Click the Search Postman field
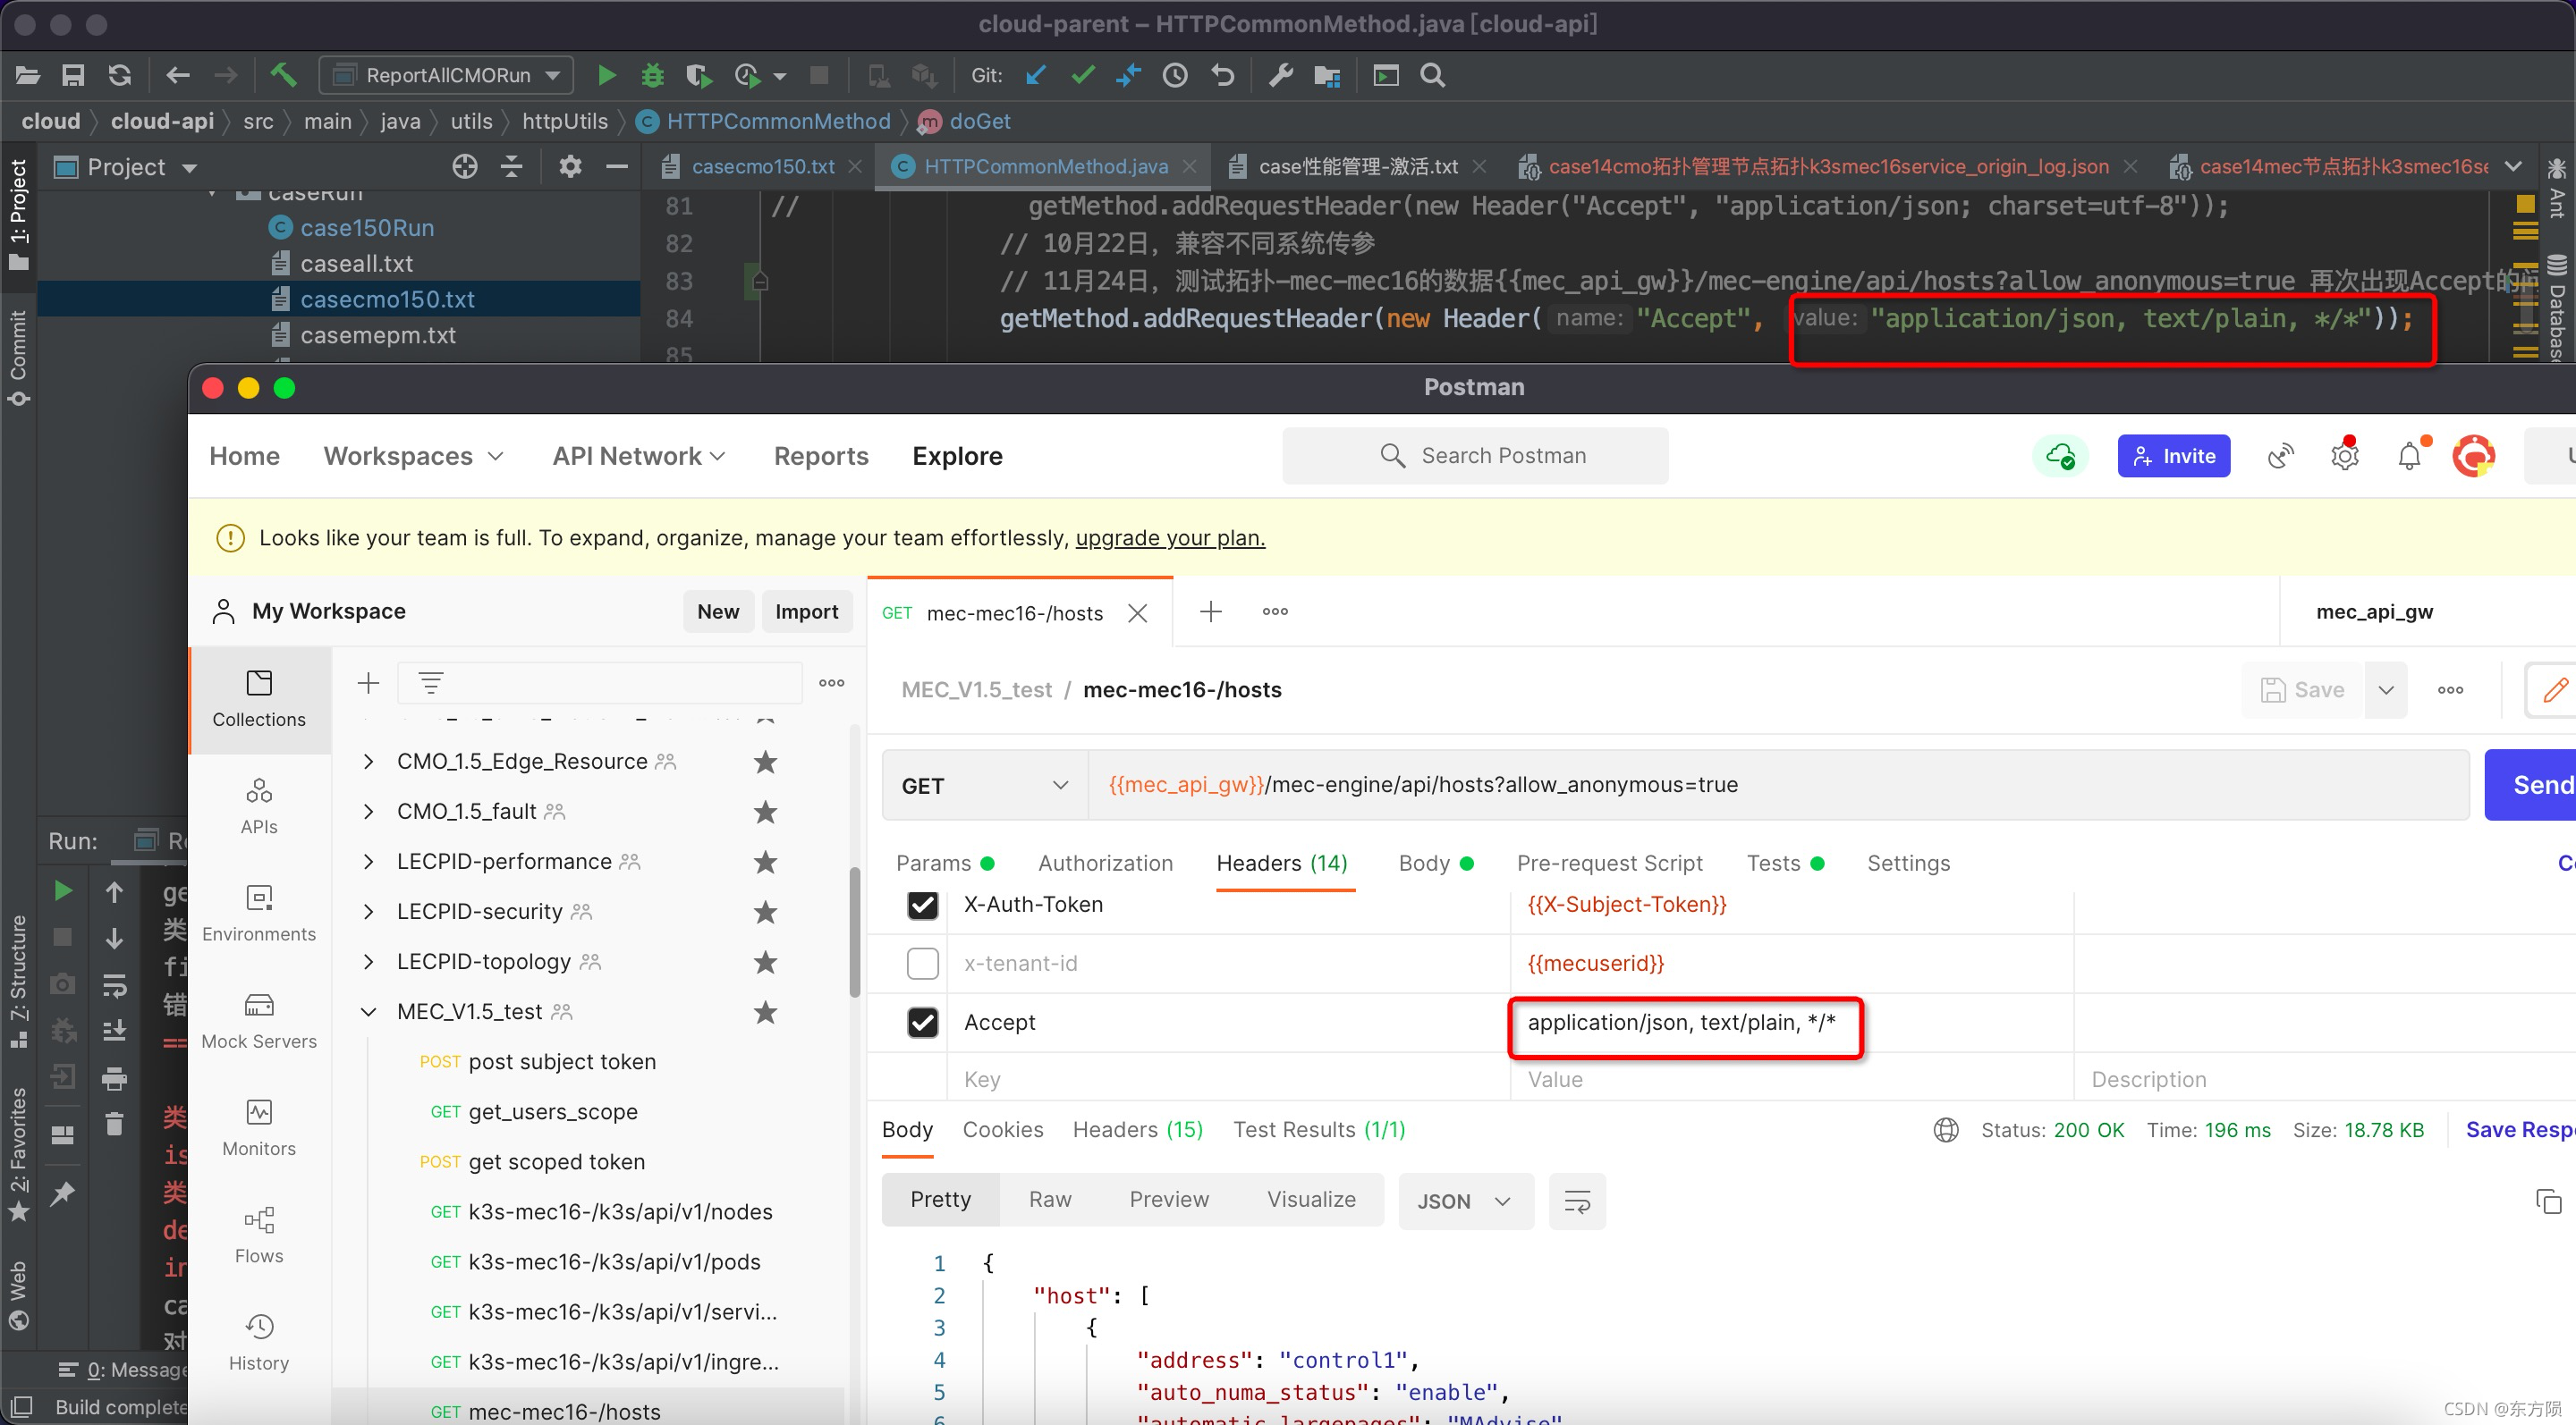Image resolution: width=2576 pixels, height=1425 pixels. point(1475,456)
